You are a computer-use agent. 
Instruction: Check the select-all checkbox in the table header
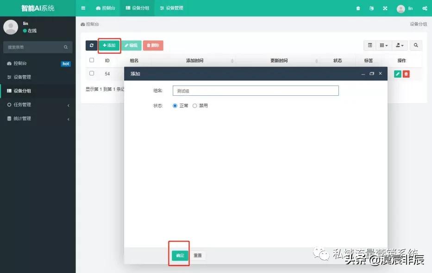pos(91,60)
